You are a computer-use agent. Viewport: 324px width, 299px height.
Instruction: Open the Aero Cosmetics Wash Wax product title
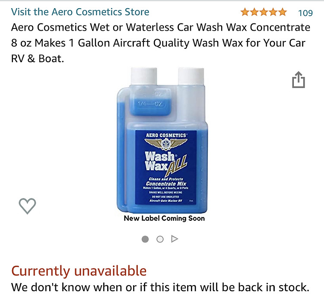(161, 43)
